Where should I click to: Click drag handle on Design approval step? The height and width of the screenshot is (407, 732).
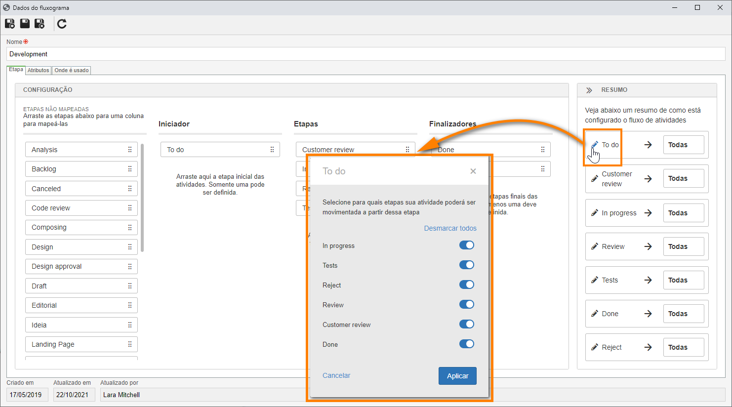[x=130, y=266]
